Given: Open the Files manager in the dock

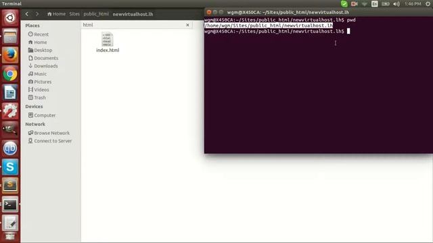Looking at the screenshot, I should [x=10, y=36].
